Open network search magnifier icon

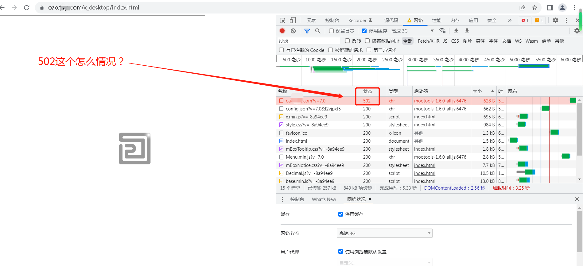point(318,31)
